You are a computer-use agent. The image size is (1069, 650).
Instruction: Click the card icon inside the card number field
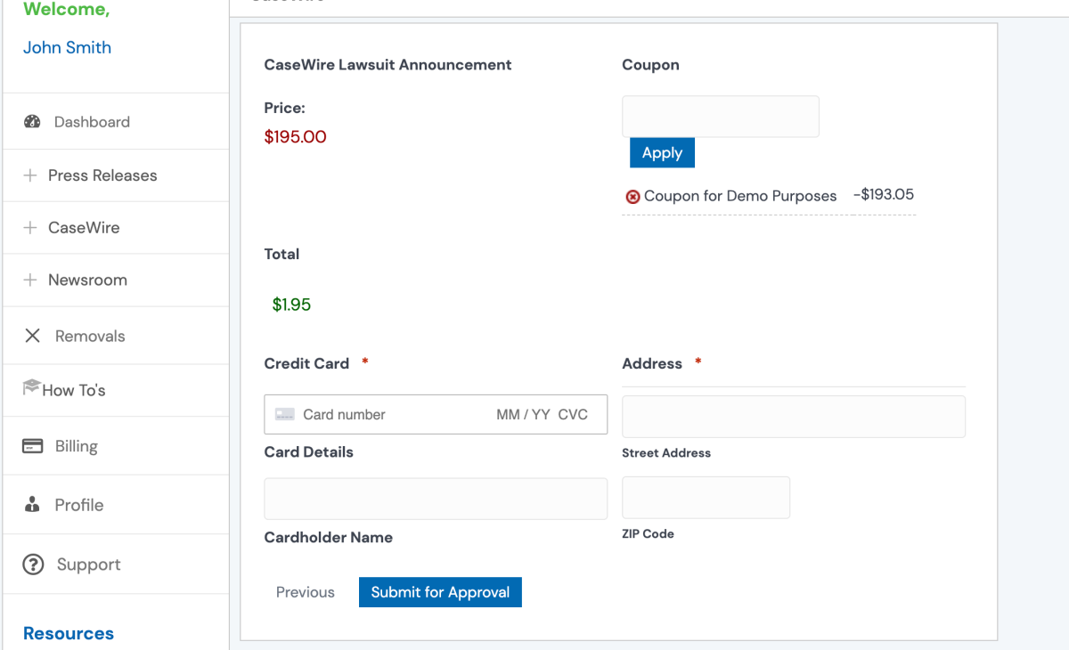[x=285, y=414]
